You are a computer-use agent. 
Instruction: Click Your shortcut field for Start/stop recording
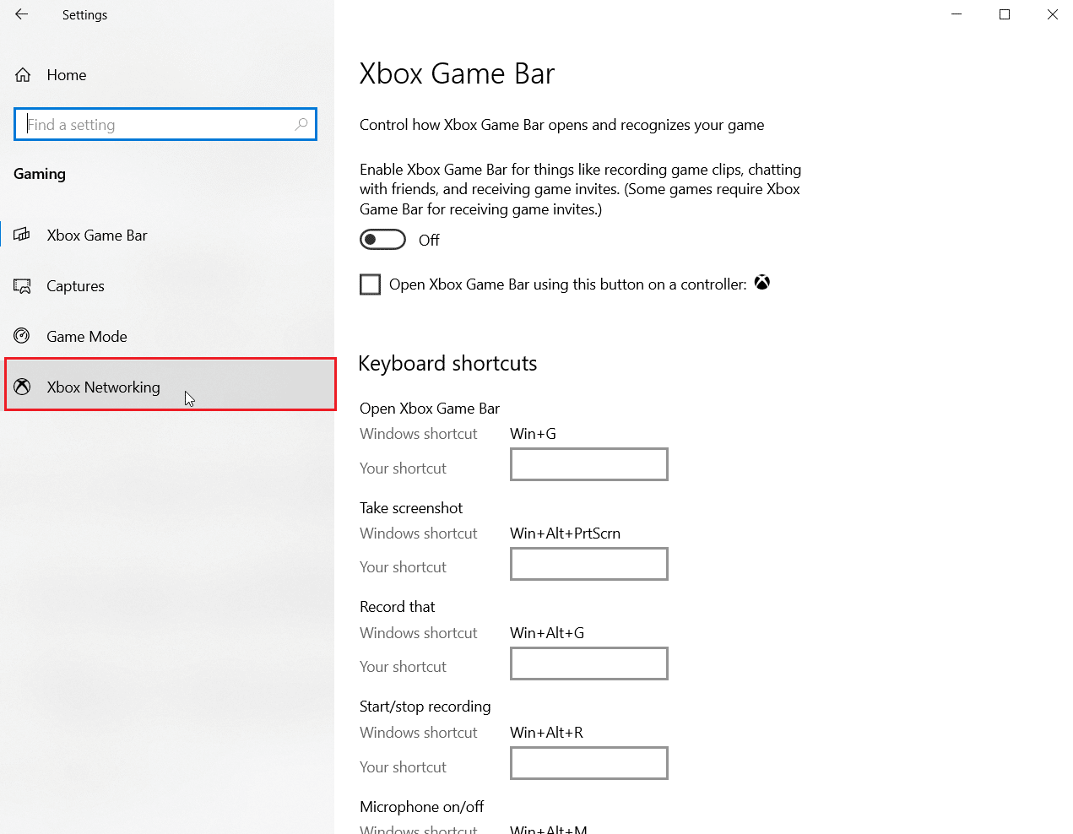coord(589,763)
